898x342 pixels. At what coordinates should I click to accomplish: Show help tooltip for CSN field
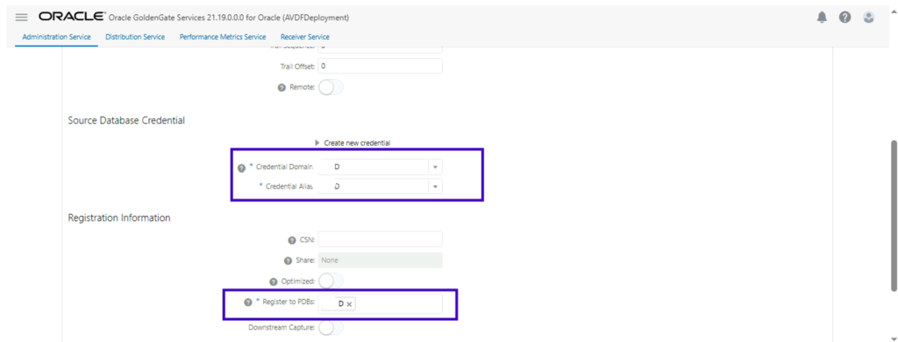(x=292, y=240)
